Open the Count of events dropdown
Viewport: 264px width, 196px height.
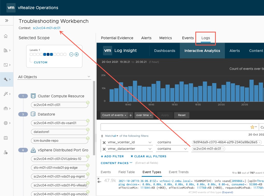pyautogui.click(x=114, y=115)
